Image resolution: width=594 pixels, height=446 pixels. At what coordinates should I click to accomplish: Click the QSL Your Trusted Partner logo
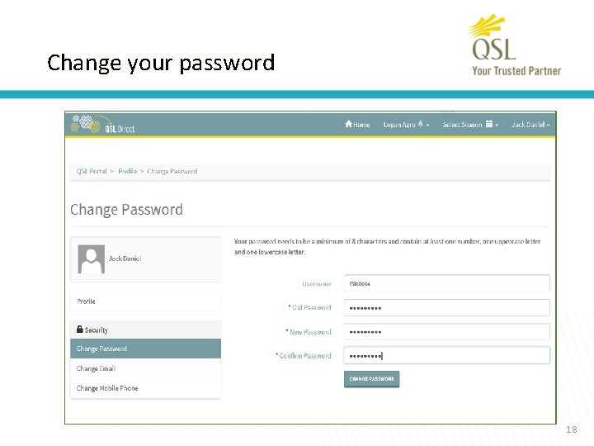click(514, 45)
